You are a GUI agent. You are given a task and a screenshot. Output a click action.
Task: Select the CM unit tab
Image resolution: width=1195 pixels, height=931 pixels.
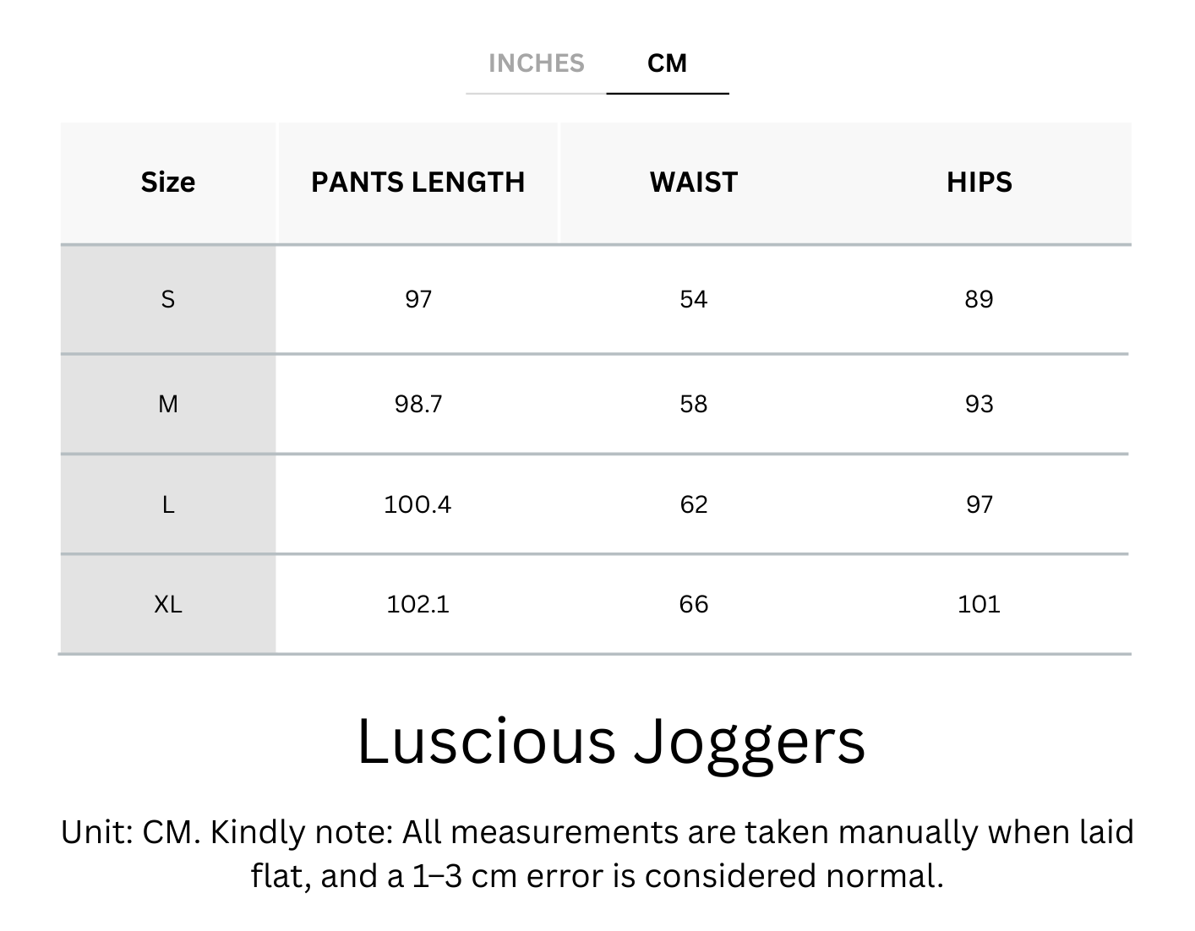[x=667, y=63]
